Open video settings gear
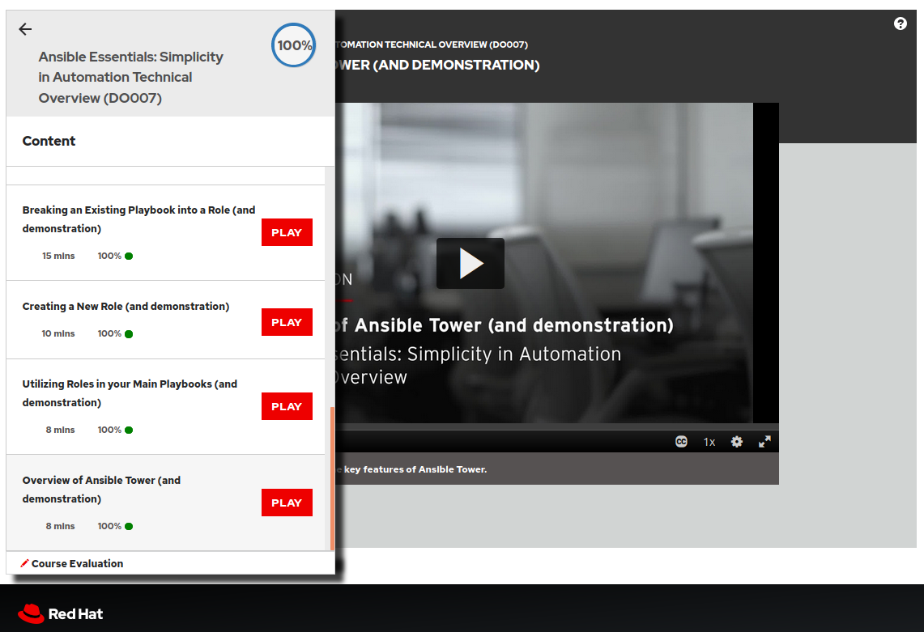924x632 pixels. [737, 442]
